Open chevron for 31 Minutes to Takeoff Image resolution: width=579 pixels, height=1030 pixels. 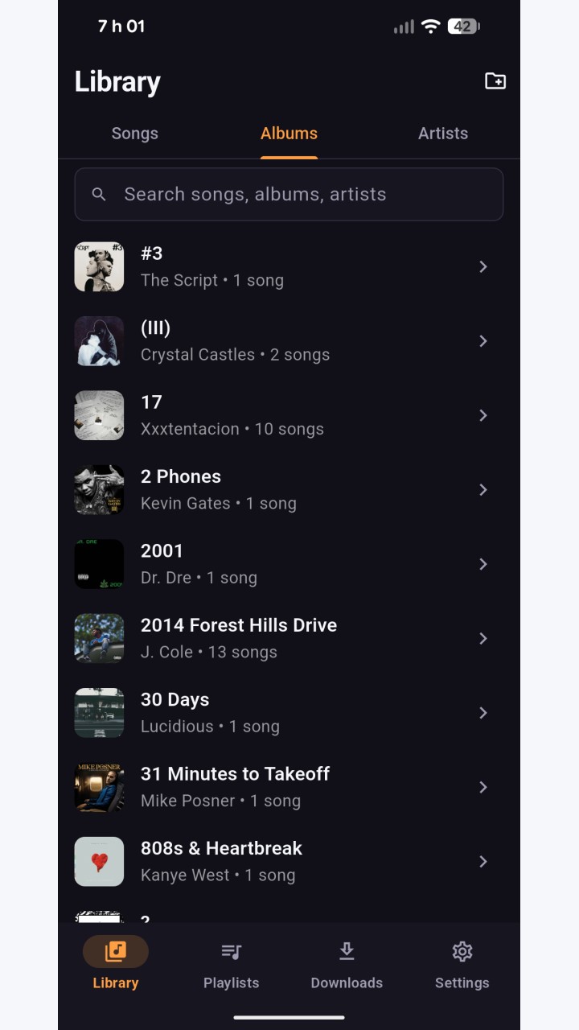coord(483,787)
